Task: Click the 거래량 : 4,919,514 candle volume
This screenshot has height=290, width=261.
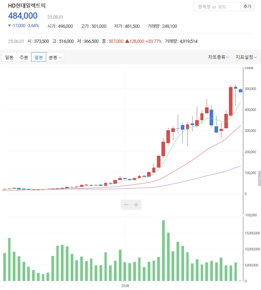Action: tap(181, 41)
